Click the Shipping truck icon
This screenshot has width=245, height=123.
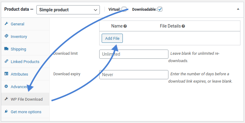[6, 49]
